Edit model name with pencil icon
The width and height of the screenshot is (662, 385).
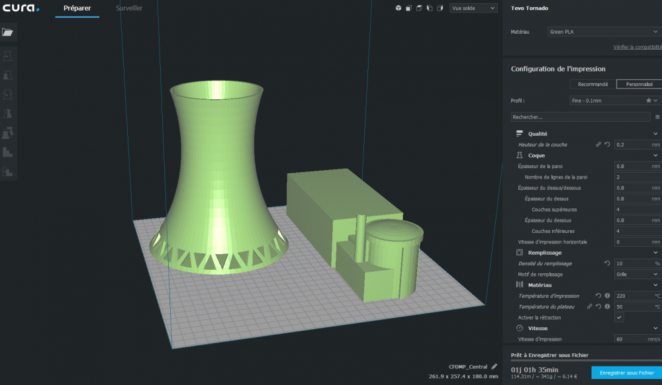click(x=495, y=366)
